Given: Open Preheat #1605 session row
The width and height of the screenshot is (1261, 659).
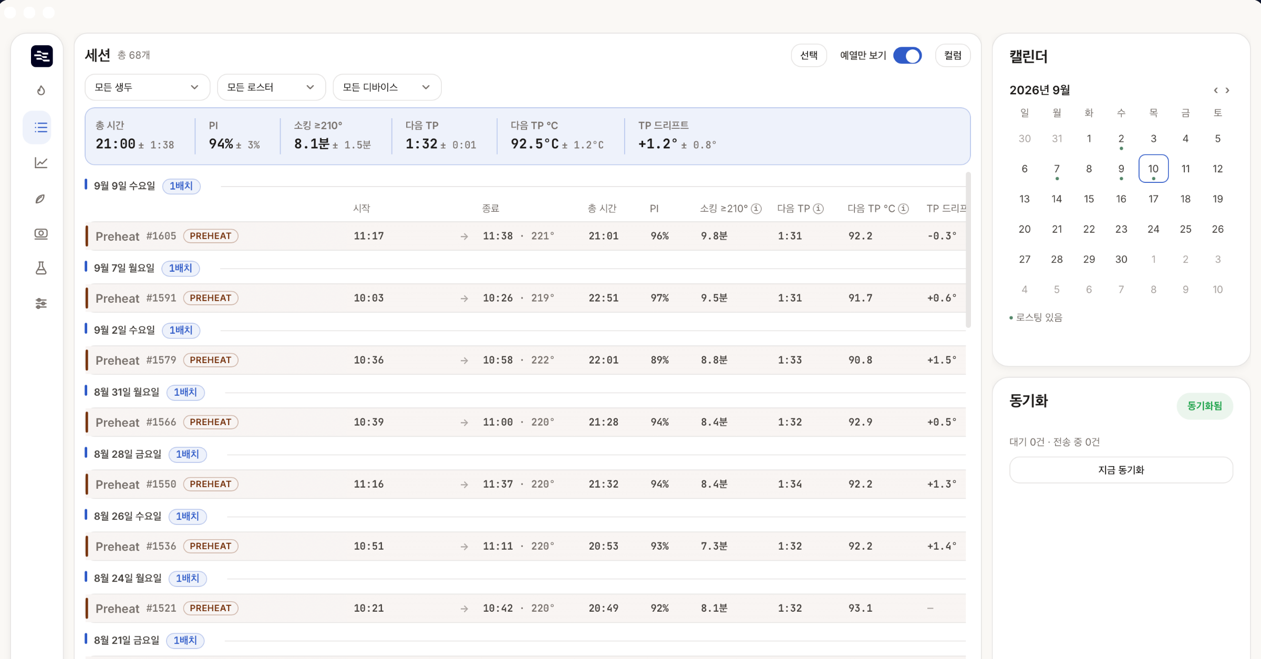Looking at the screenshot, I should click(x=525, y=236).
